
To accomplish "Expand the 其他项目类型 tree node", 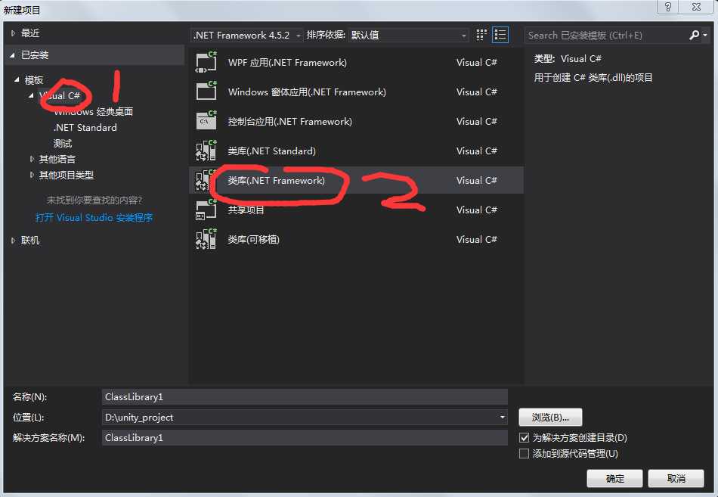I will click(x=32, y=175).
